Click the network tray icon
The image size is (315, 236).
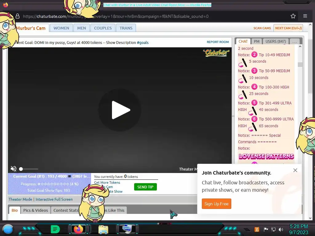[x=273, y=229]
